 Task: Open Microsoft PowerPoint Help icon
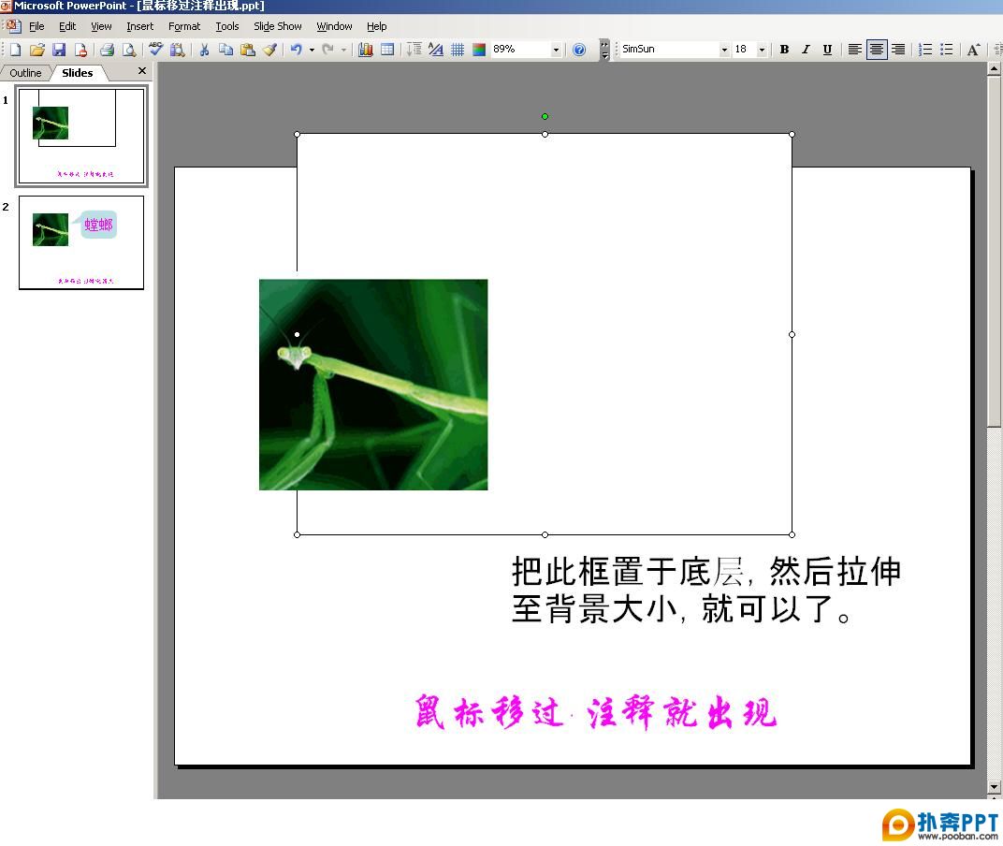579,50
